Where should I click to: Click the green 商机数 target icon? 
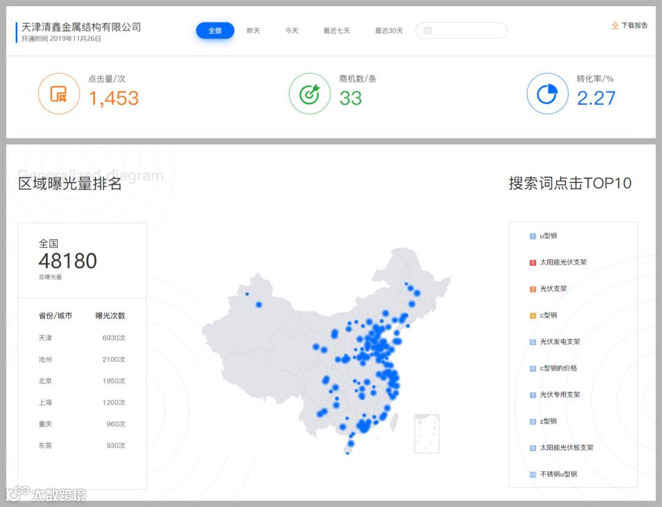point(310,94)
